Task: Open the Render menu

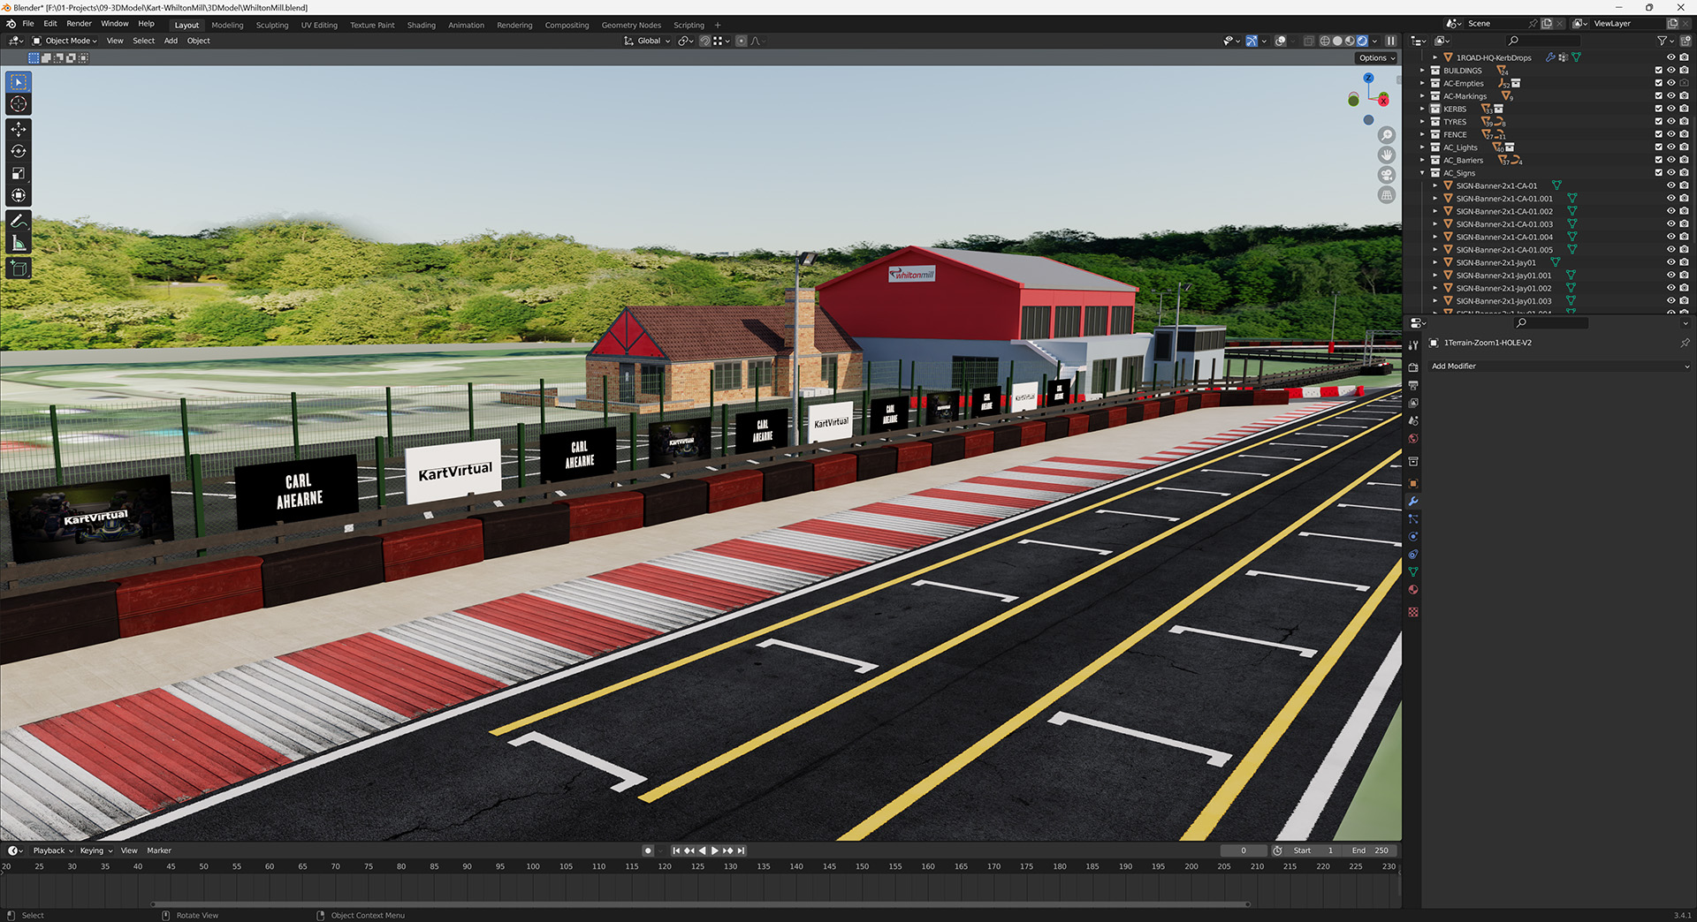Action: point(79,24)
